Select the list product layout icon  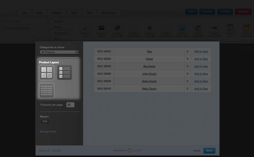tap(65, 72)
